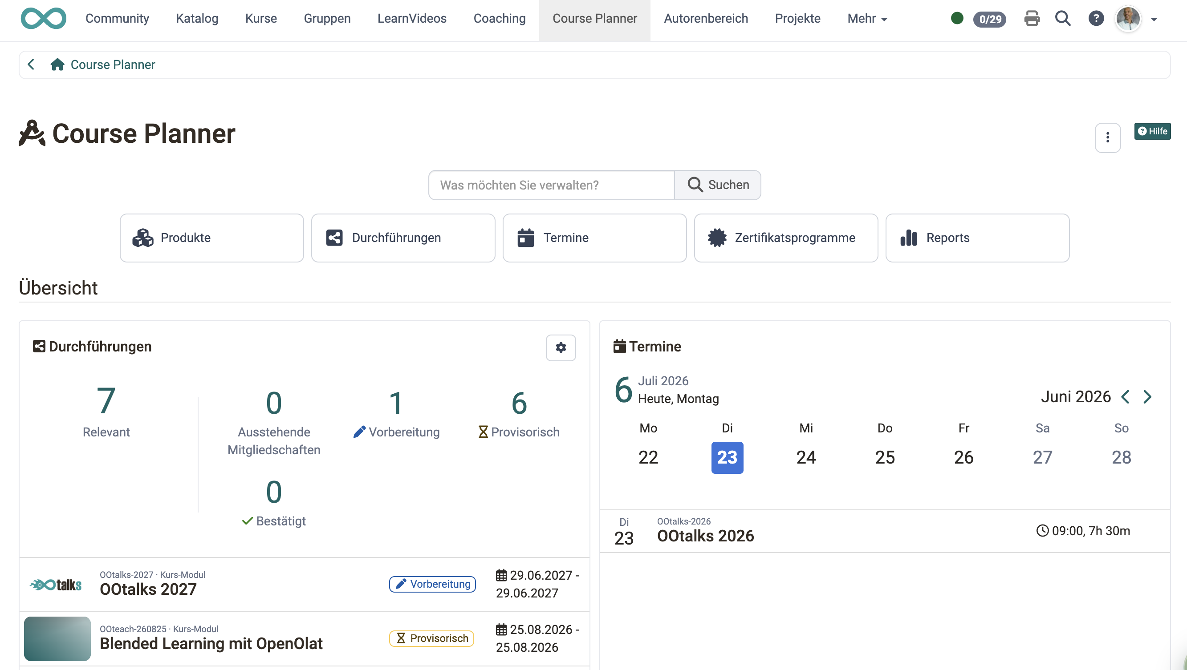The width and height of the screenshot is (1187, 670).
Task: Select Monday 22 in calendar
Action: (x=648, y=457)
